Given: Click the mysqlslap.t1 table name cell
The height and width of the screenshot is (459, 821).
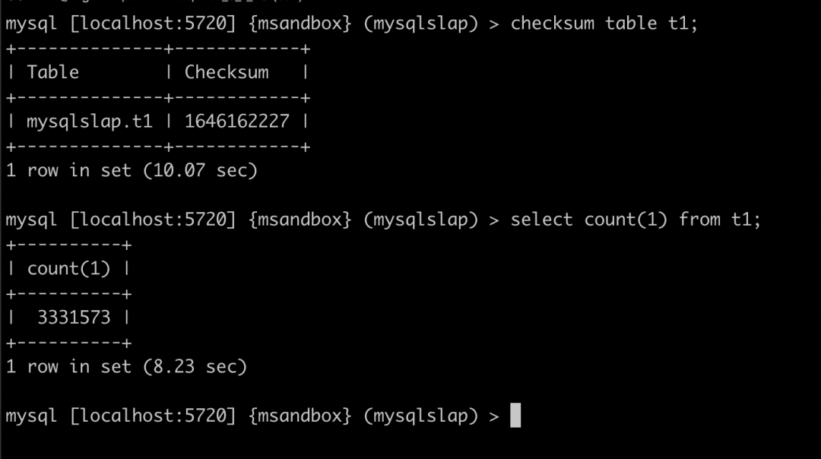Looking at the screenshot, I should (x=90, y=122).
